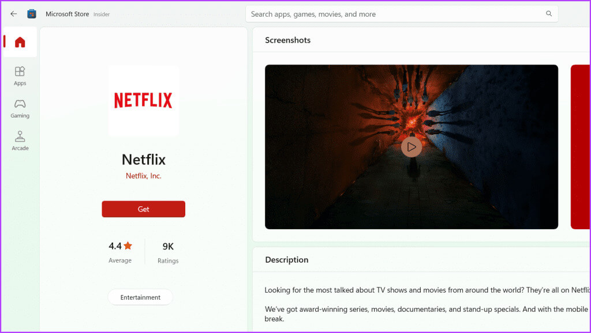Go back using the back arrow

[x=14, y=14]
